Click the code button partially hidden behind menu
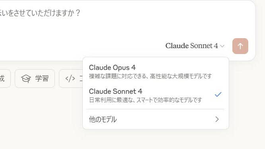Image resolution: width=265 pixels, height=149 pixels. pos(71,79)
